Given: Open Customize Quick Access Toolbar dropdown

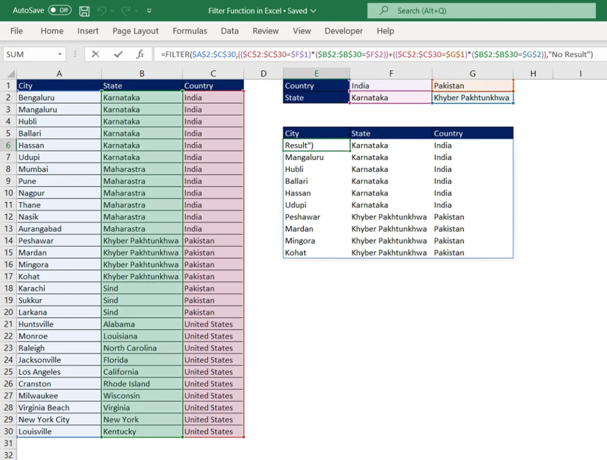Looking at the screenshot, I should 149,11.
